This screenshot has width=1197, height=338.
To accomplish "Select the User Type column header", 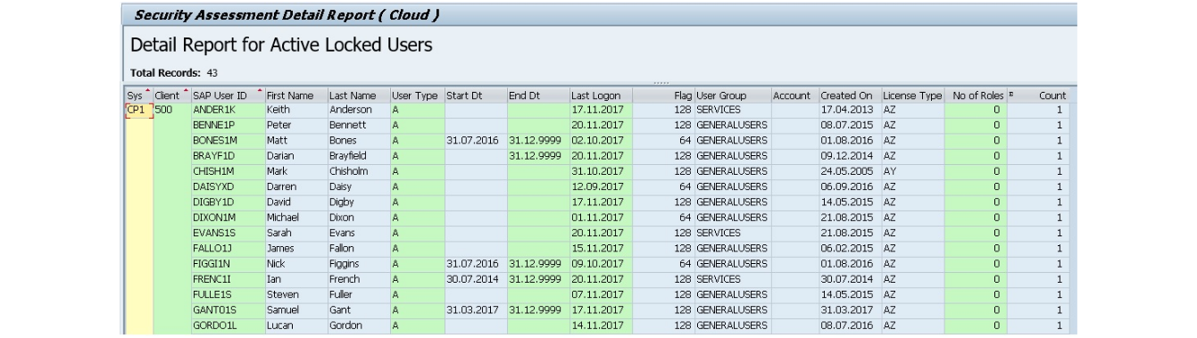I will click(417, 95).
